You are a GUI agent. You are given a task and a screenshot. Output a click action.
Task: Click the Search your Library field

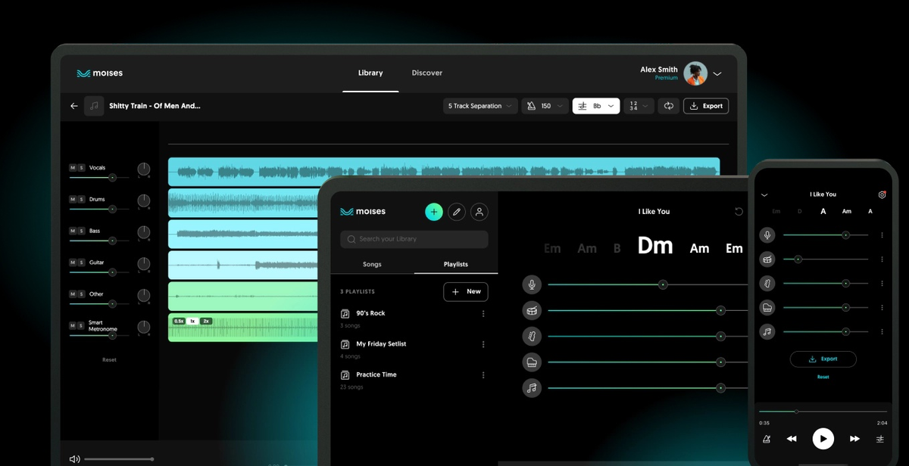tap(414, 239)
